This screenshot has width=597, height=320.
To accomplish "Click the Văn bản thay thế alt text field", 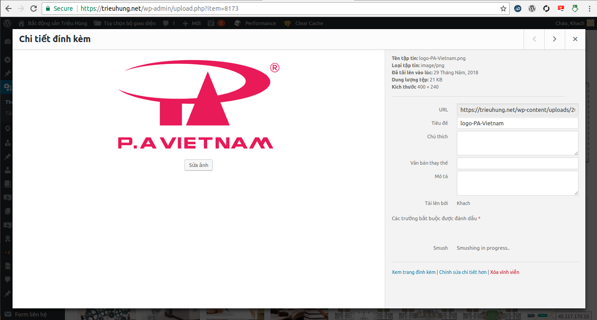I will [x=517, y=163].
